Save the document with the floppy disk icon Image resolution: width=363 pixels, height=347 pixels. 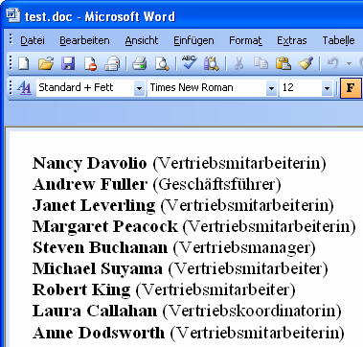(x=68, y=63)
